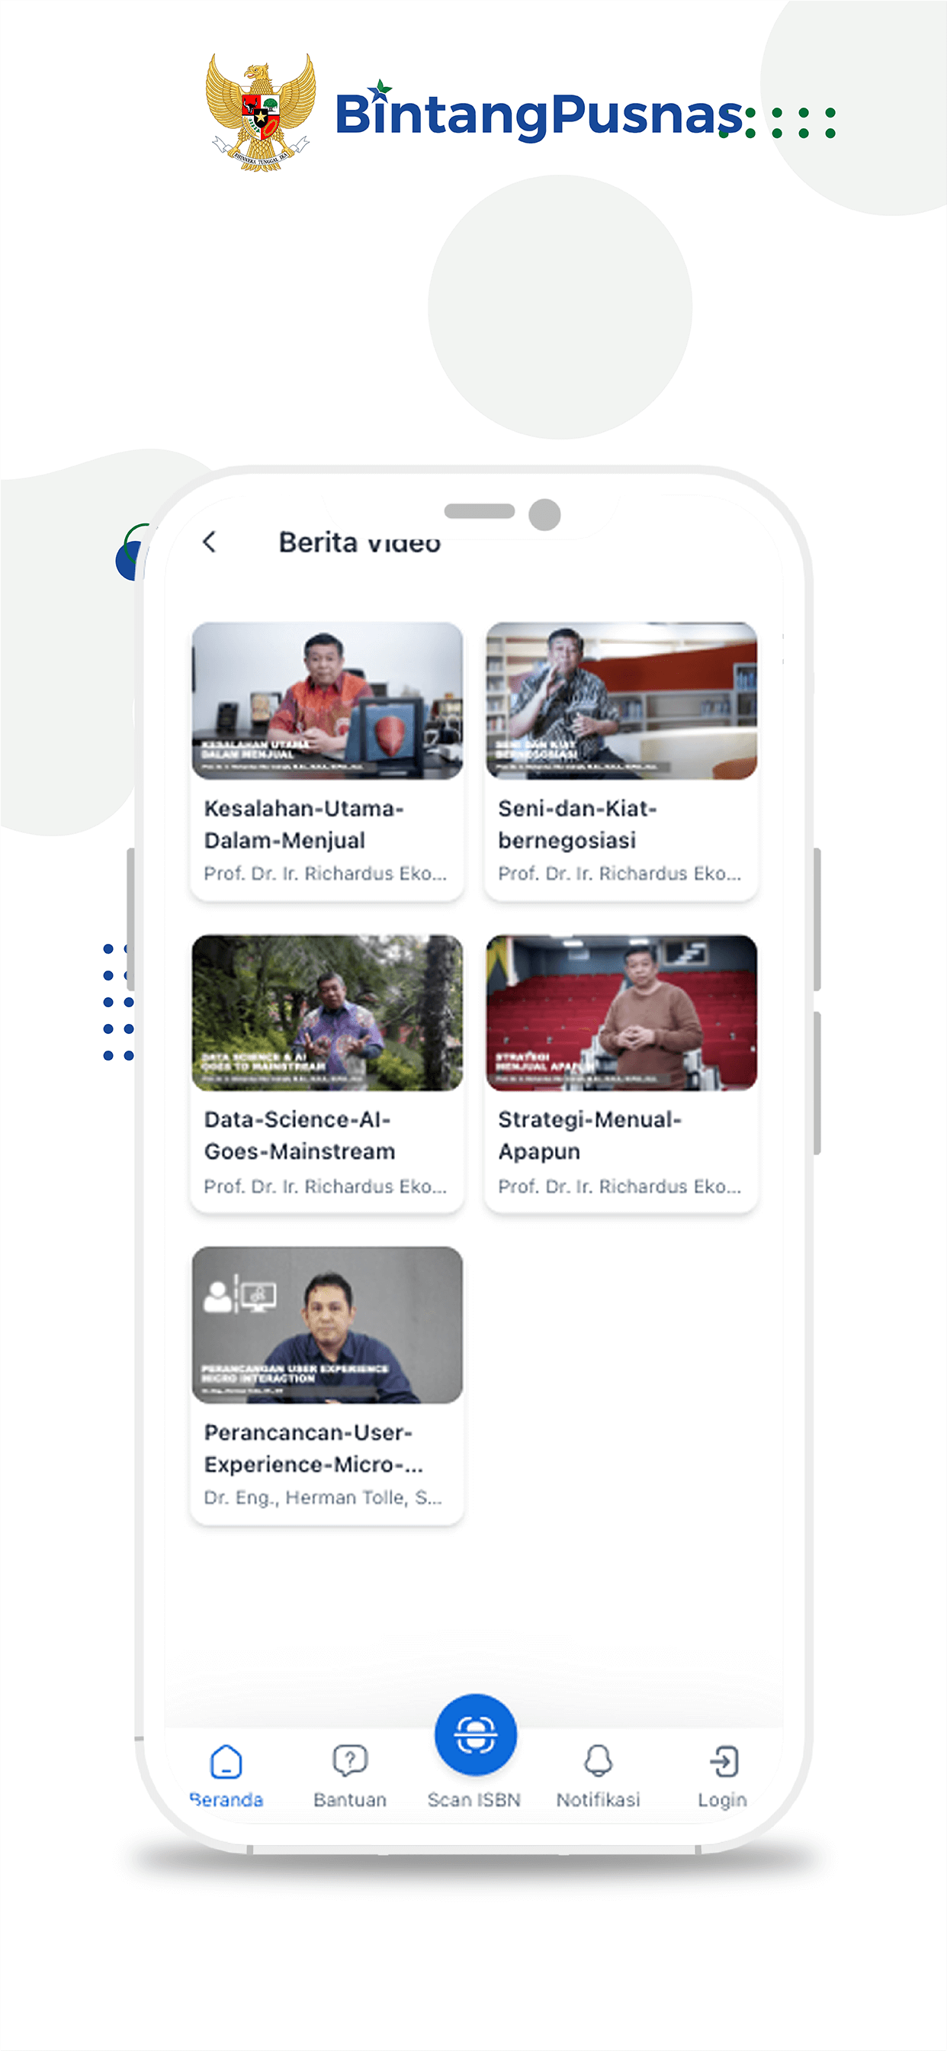Screen dimensions: 947x2051
Task: Click the Strategi-Menual-Apapun title
Action: (589, 1135)
